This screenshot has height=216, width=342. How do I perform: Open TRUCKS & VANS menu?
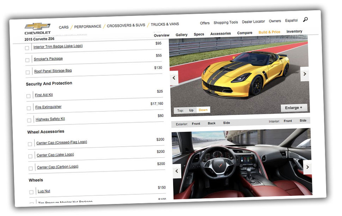pyautogui.click(x=165, y=24)
